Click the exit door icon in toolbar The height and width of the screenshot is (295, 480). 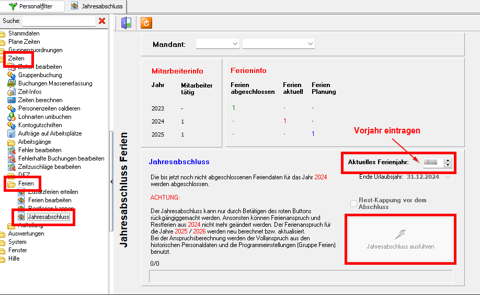coord(125,23)
